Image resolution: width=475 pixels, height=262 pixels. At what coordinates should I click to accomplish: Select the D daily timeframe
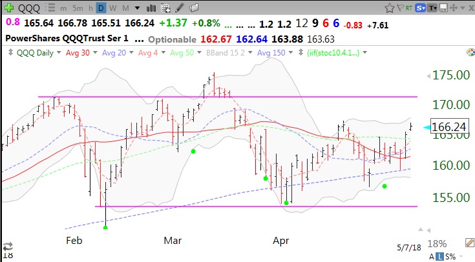101,8
